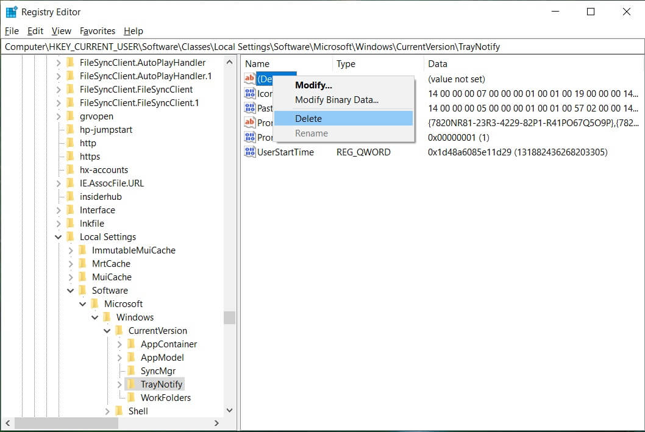
Task: Click the folder icon beside WorkFolders
Action: click(133, 397)
